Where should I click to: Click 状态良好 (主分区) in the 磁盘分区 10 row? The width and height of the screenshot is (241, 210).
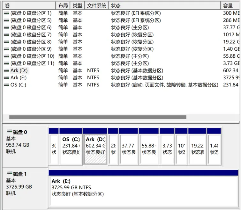[130, 56]
